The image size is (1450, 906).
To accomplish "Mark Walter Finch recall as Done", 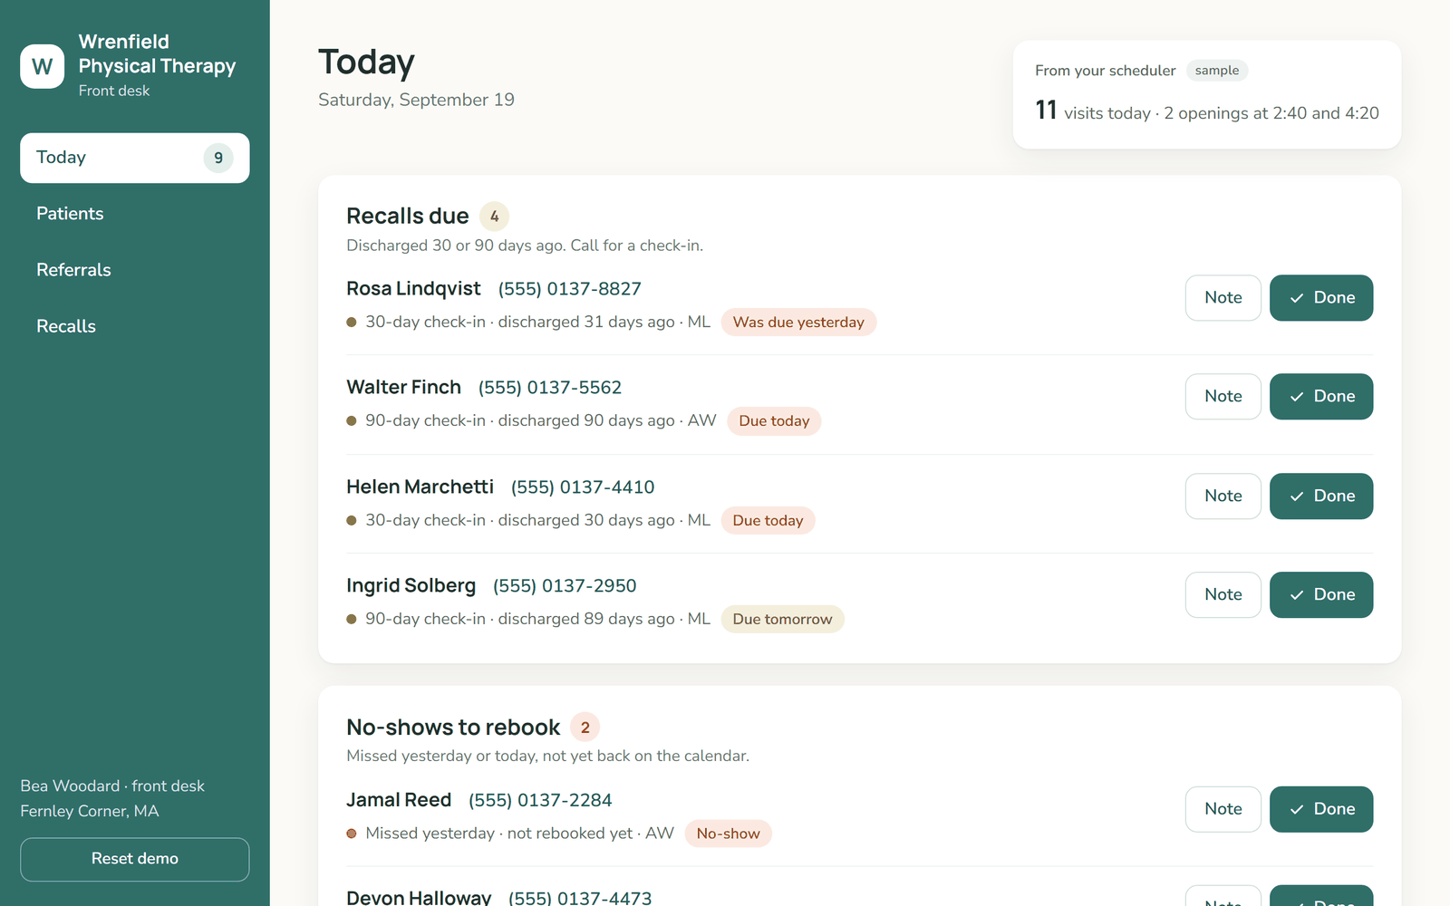I will tap(1321, 397).
